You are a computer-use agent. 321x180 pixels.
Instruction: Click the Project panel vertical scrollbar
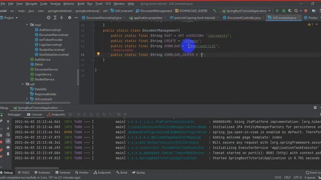pyautogui.click(x=78, y=77)
